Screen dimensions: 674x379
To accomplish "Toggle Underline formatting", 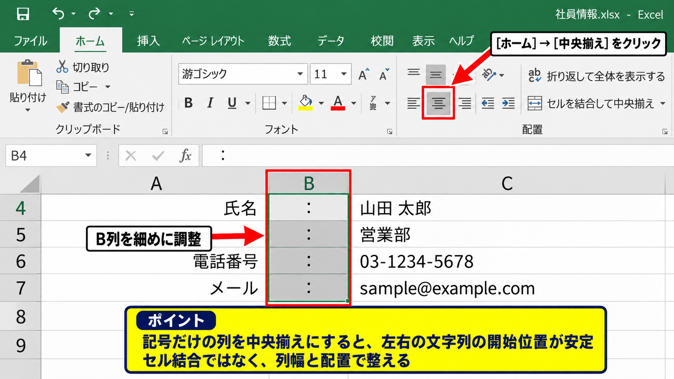I will pos(232,103).
